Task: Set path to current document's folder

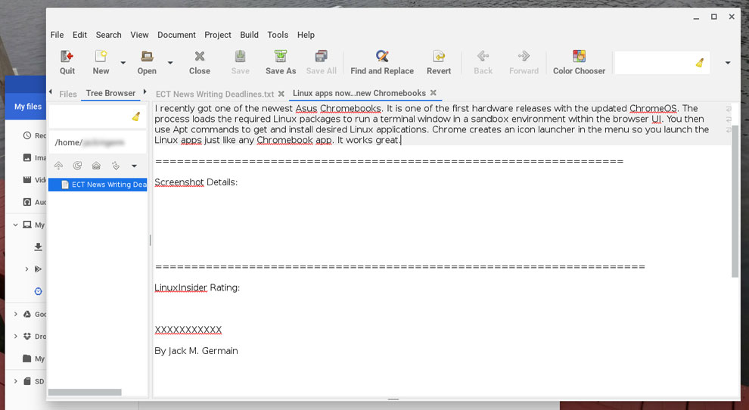Action: (115, 166)
